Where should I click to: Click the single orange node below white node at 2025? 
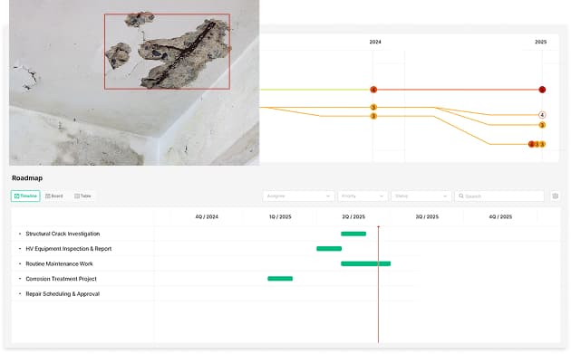click(x=542, y=125)
